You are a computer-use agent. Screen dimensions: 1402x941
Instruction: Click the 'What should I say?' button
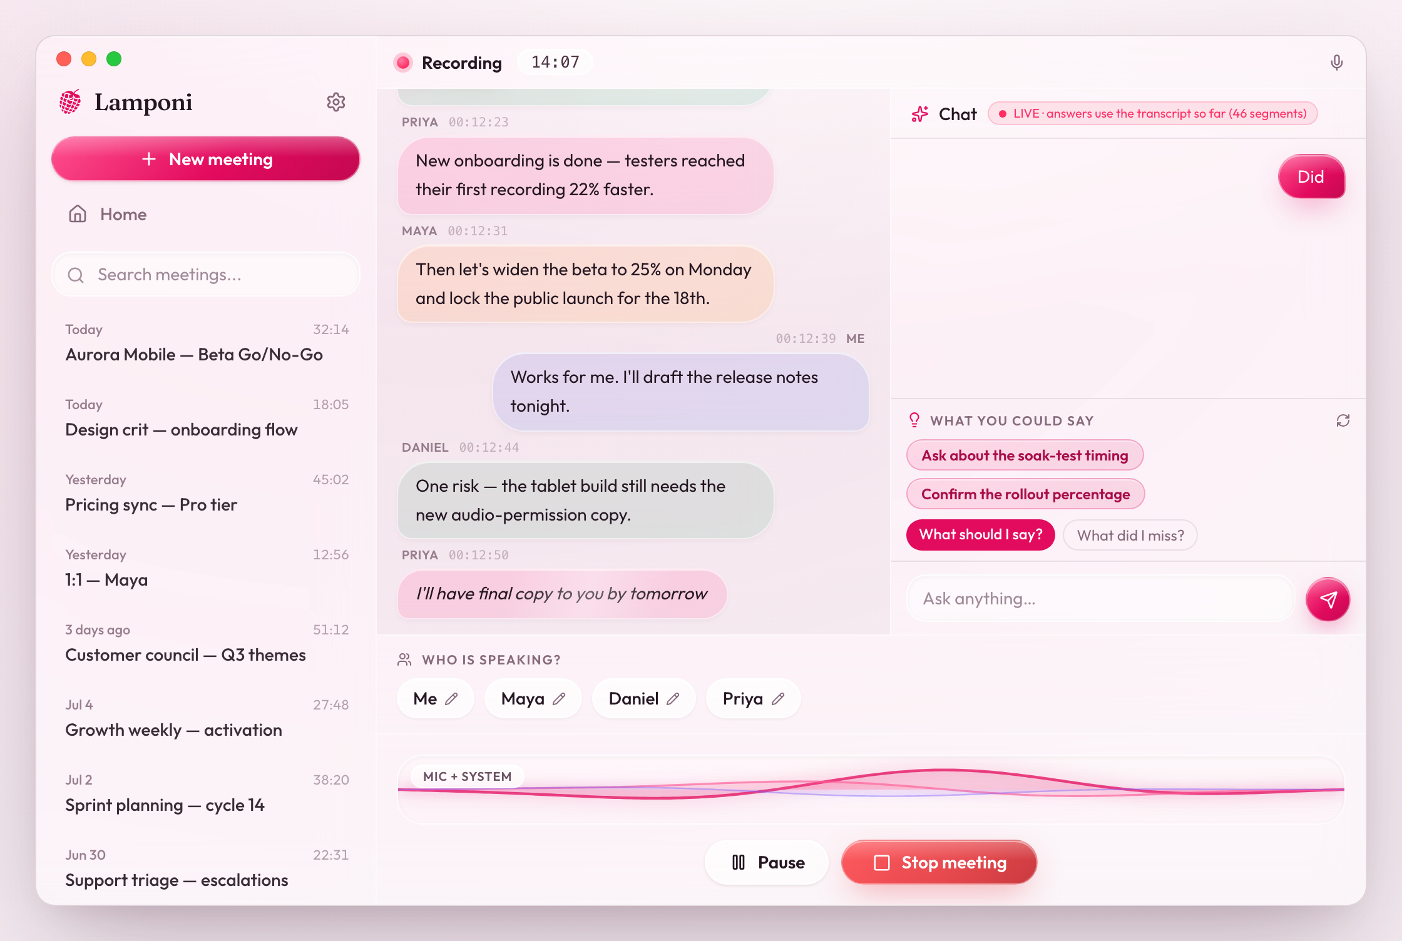click(980, 535)
